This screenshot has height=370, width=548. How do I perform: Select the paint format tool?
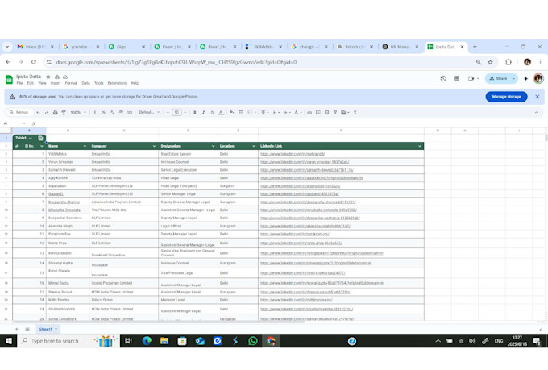pyautogui.click(x=64, y=113)
